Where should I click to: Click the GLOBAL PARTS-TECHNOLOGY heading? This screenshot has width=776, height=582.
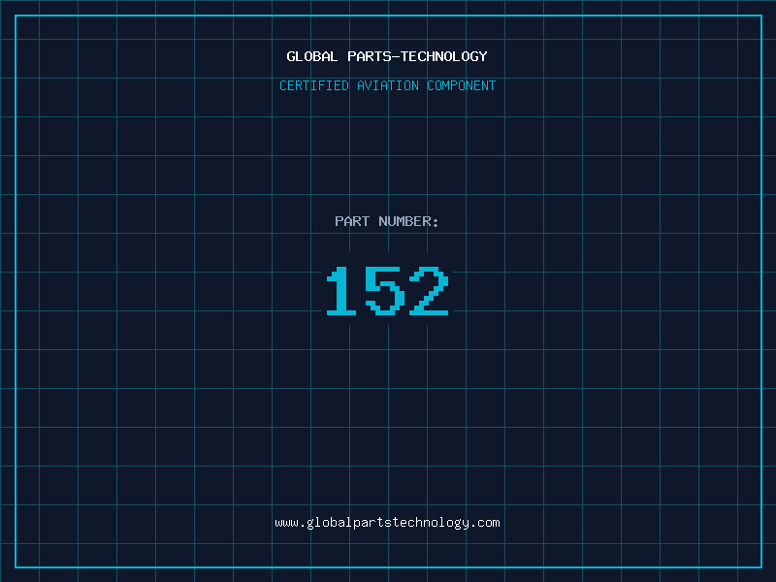click(387, 56)
